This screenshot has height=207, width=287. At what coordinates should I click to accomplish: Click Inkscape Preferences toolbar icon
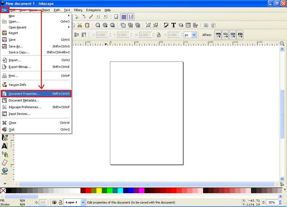(206, 25)
